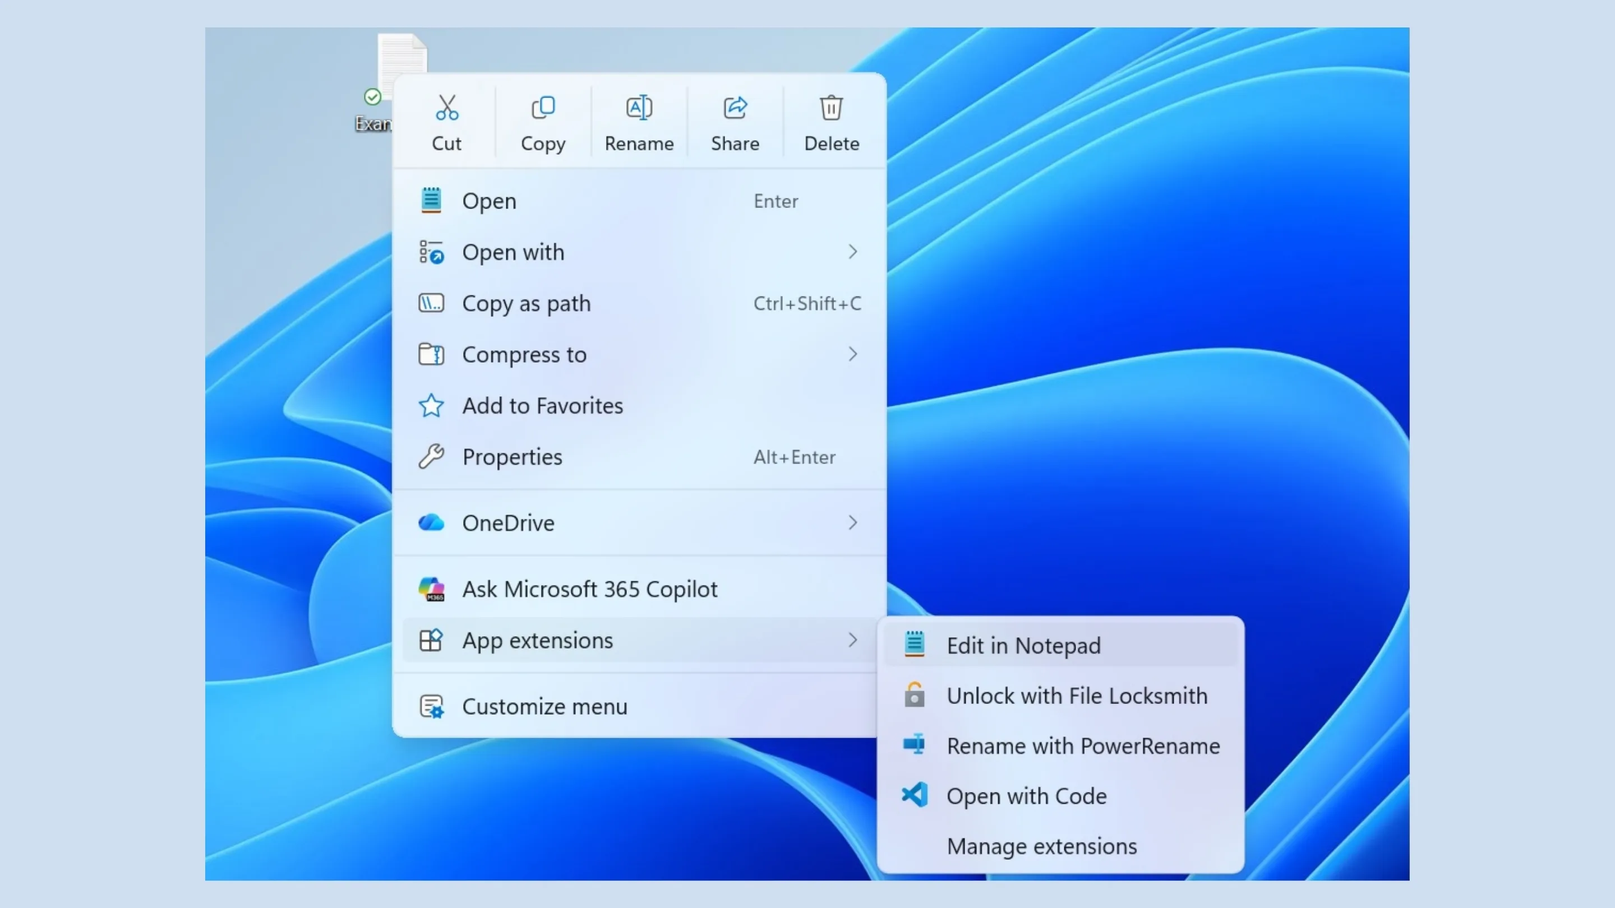This screenshot has width=1615, height=908.
Task: Click the OneDrive cloud icon
Action: click(431, 522)
